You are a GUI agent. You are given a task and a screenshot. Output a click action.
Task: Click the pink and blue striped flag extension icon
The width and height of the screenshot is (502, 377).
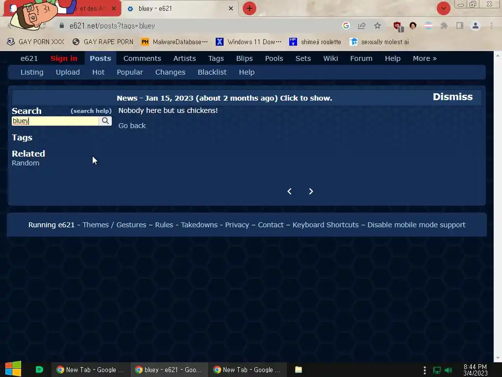point(428,26)
